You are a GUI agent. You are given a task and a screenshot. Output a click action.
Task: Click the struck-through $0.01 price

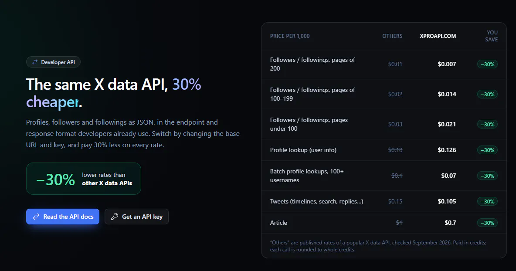point(395,64)
